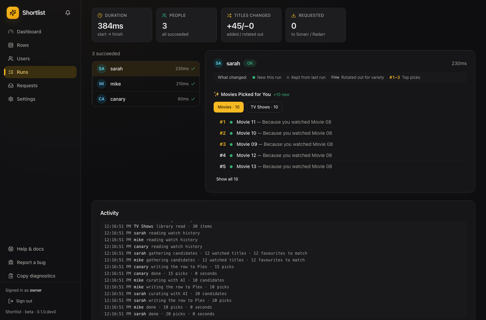Open notifications bell
Image resolution: width=486 pixels, height=320 pixels.
[68, 13]
